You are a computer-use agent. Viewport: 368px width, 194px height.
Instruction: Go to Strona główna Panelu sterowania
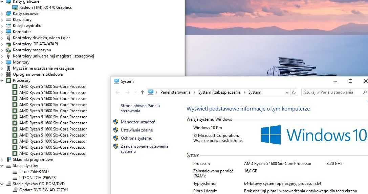(140, 108)
